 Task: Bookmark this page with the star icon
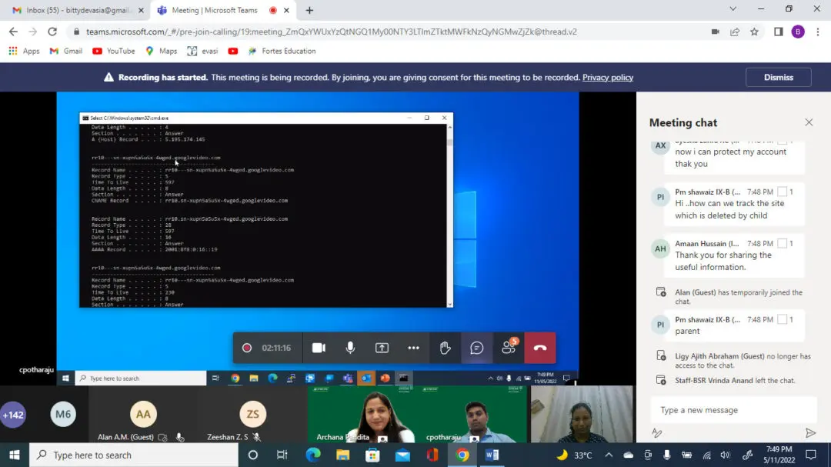[755, 32]
